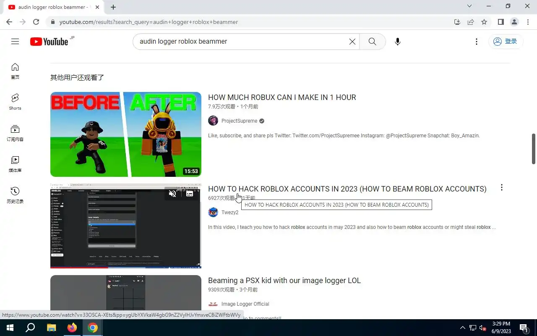Viewport: 537px width, 336px height.
Task: Open Windows taskbar search
Action: (30, 328)
